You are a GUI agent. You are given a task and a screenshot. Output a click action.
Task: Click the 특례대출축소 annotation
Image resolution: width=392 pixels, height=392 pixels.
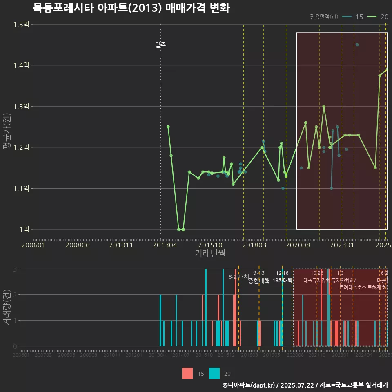[353, 287]
